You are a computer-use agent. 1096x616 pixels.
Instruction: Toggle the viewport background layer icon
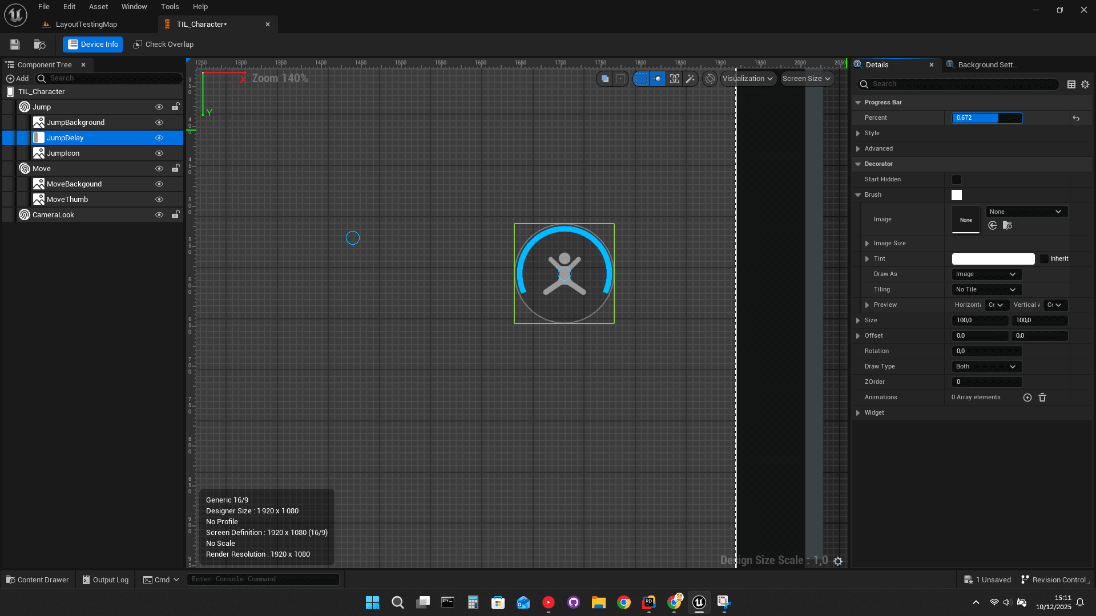[x=605, y=79]
